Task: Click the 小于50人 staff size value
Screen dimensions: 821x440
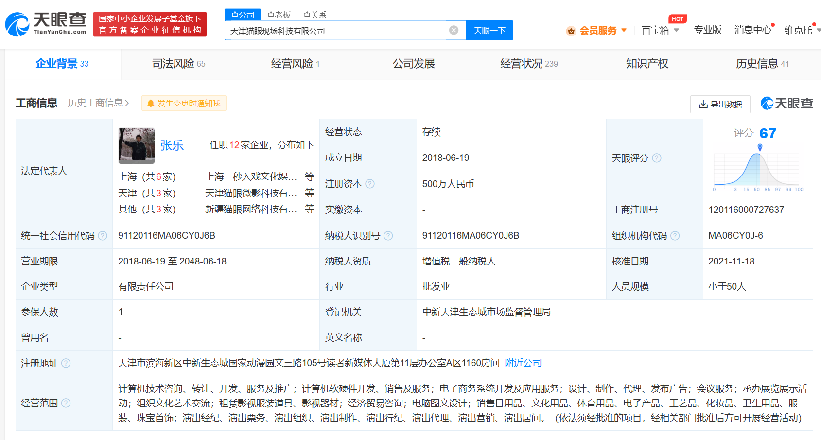Action: (x=727, y=286)
